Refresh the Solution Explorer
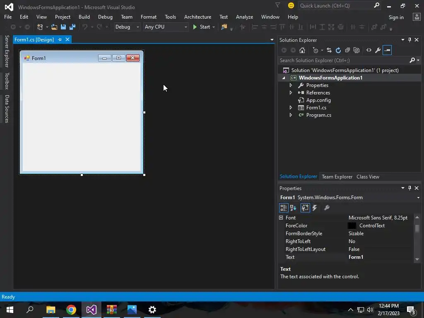The width and height of the screenshot is (424, 318). pos(338,50)
